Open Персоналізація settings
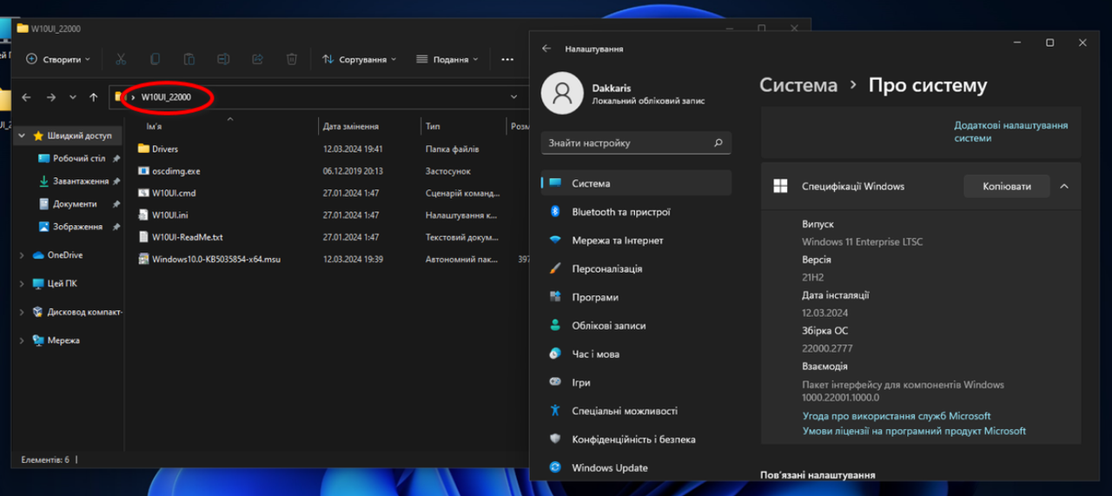Image resolution: width=1112 pixels, height=496 pixels. click(x=636, y=269)
